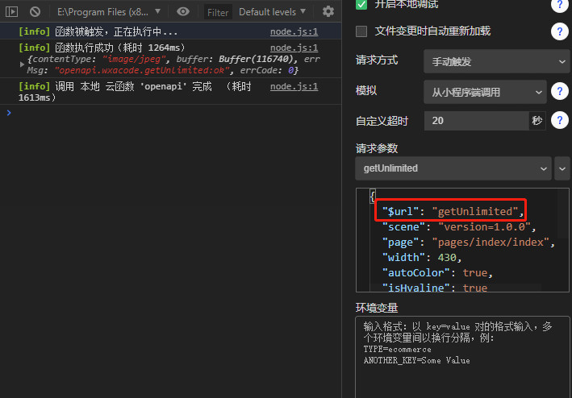Image resolution: width=572 pixels, height=398 pixels.
Task: Open the Default levels dropdown
Action: tap(272, 12)
